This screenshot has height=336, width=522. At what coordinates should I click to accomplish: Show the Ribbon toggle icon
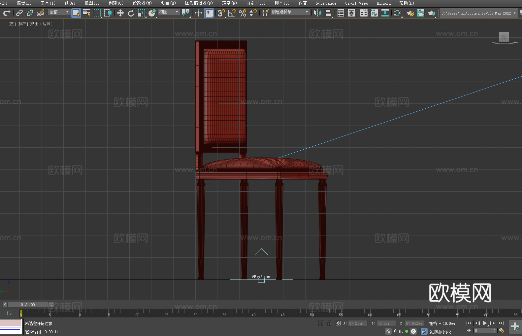(x=364, y=13)
